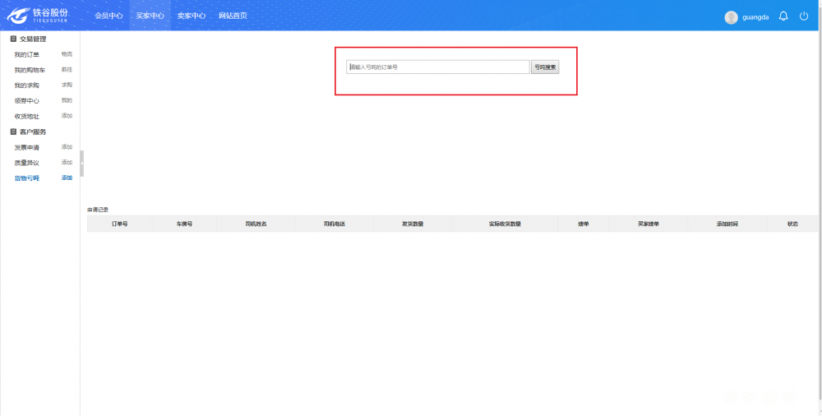Click the guangda user avatar
The height and width of the screenshot is (416, 822).
(x=731, y=17)
